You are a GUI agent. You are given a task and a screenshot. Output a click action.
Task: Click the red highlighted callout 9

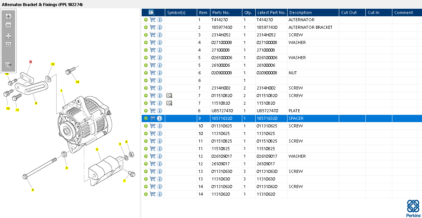(31, 62)
